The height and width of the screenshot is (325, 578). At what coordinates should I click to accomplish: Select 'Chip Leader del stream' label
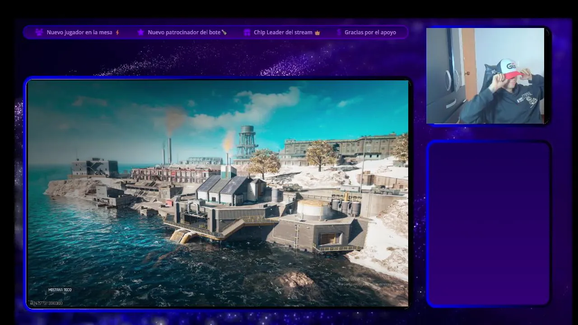pos(283,32)
